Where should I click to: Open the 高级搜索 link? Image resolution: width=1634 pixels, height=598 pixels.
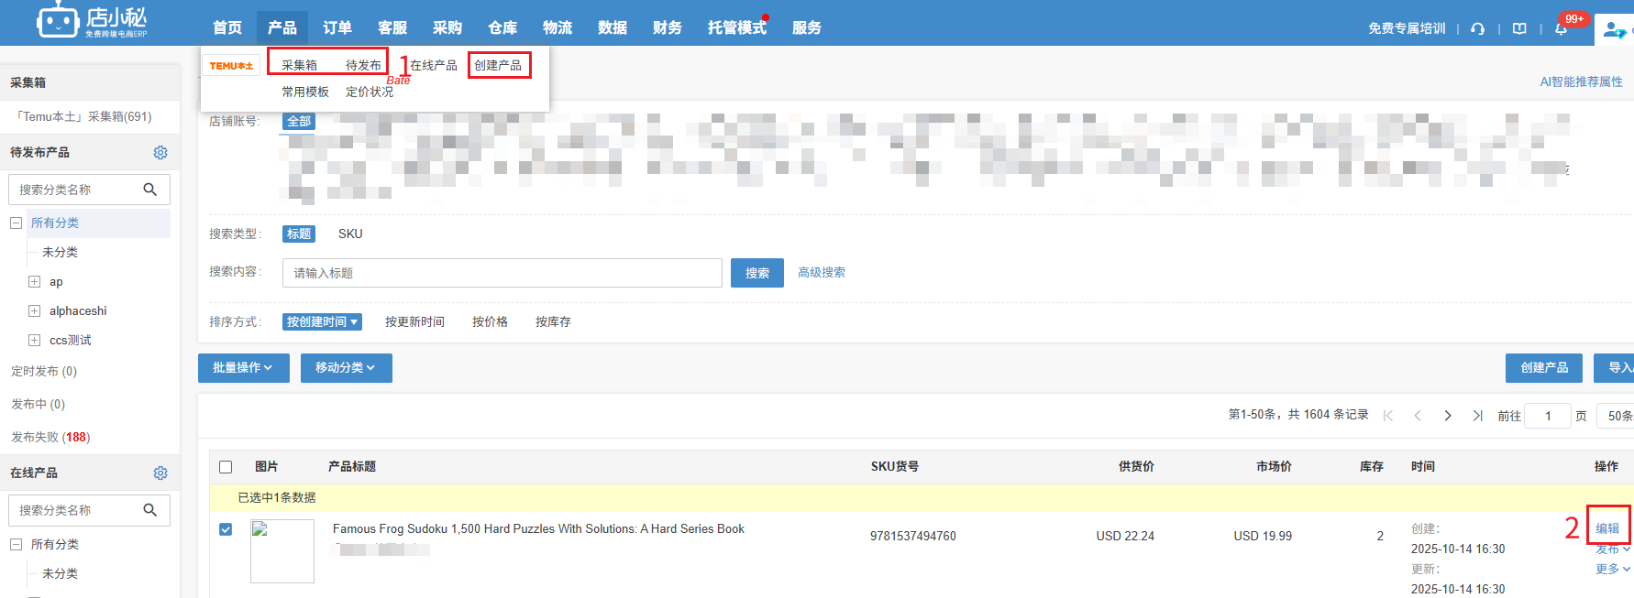pos(822,273)
